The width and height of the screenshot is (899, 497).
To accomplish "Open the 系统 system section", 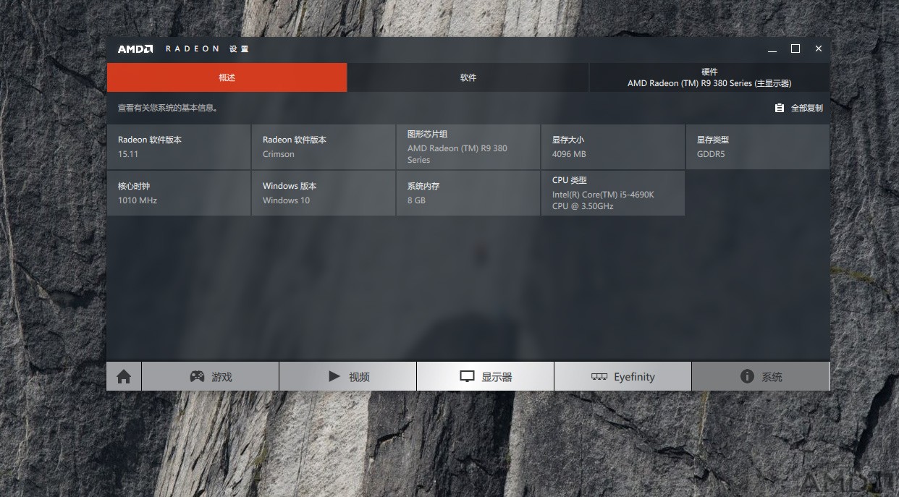I will pyautogui.click(x=761, y=376).
